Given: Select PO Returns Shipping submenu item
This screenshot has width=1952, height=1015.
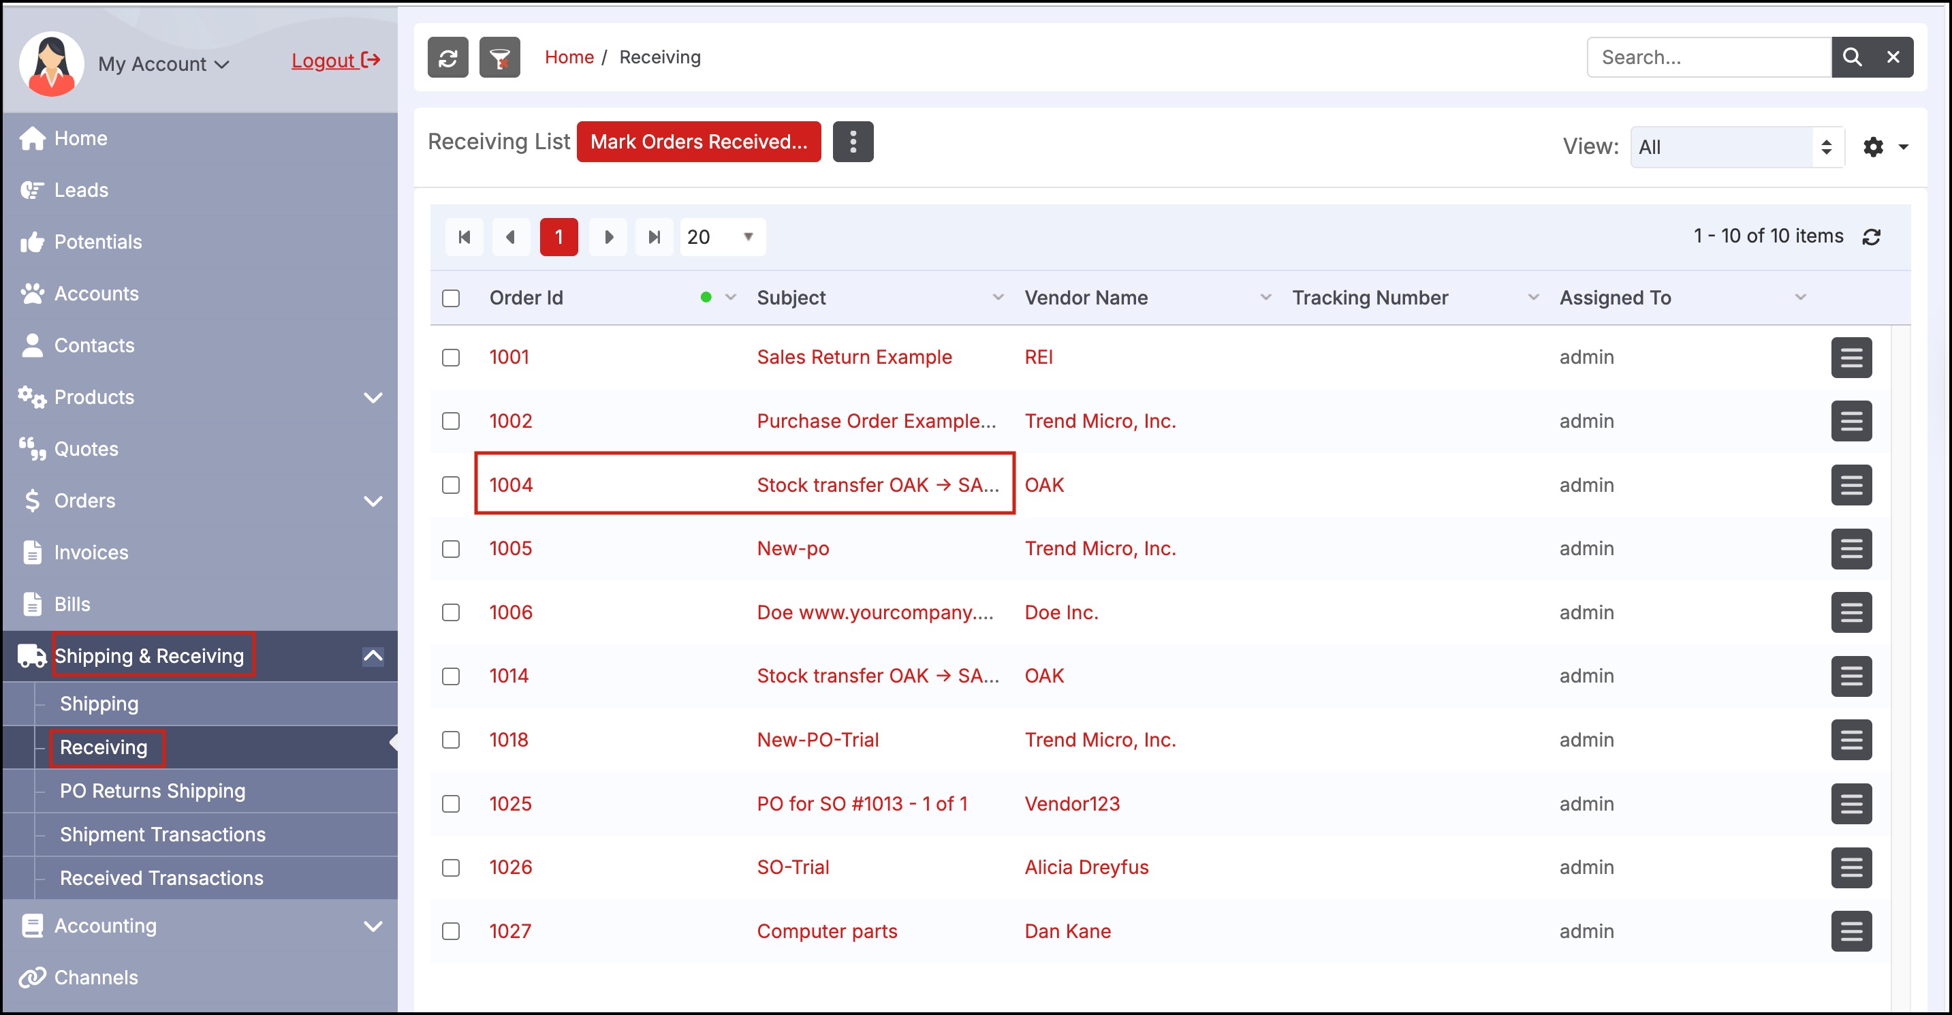Looking at the screenshot, I should pos(153,791).
